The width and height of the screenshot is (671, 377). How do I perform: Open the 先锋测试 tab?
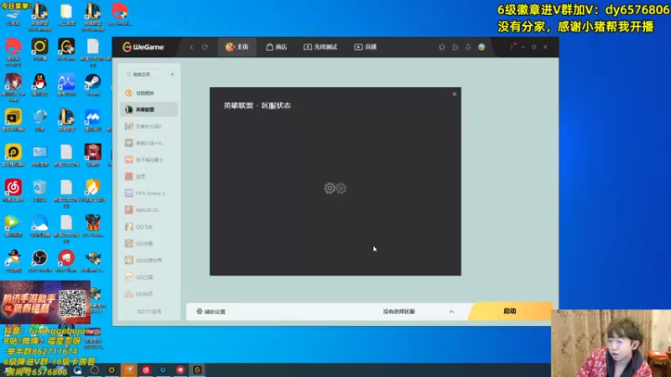point(320,47)
